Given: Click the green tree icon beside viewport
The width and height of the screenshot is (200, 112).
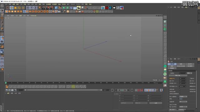Looking at the screenshot, I should coord(165,66).
